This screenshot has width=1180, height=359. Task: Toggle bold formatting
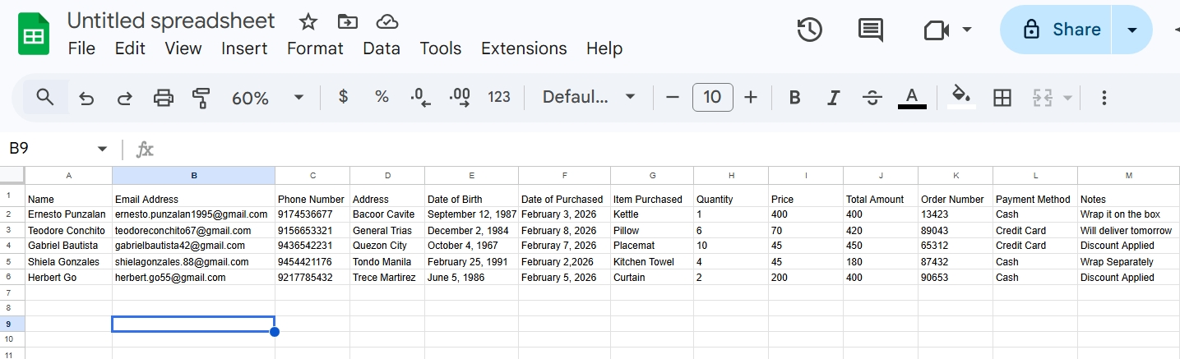pos(794,98)
